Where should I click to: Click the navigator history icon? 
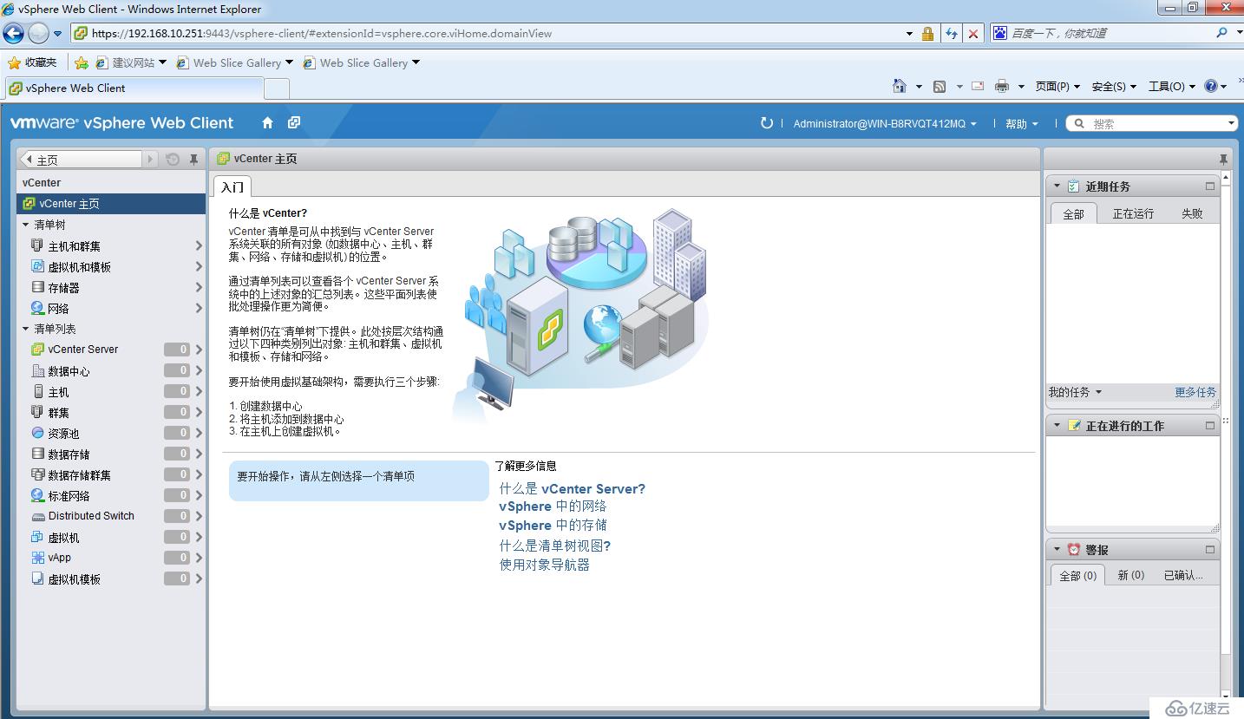[173, 160]
